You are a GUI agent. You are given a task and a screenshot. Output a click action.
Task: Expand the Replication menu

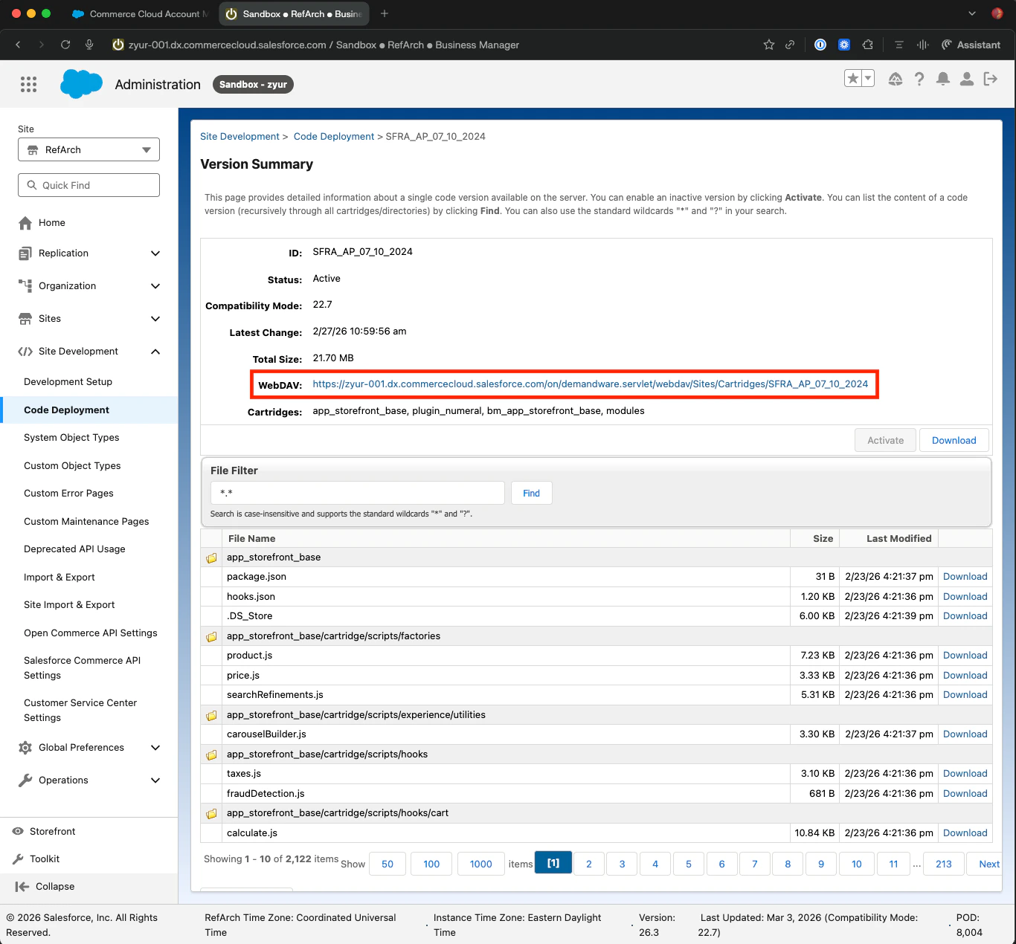tap(155, 253)
